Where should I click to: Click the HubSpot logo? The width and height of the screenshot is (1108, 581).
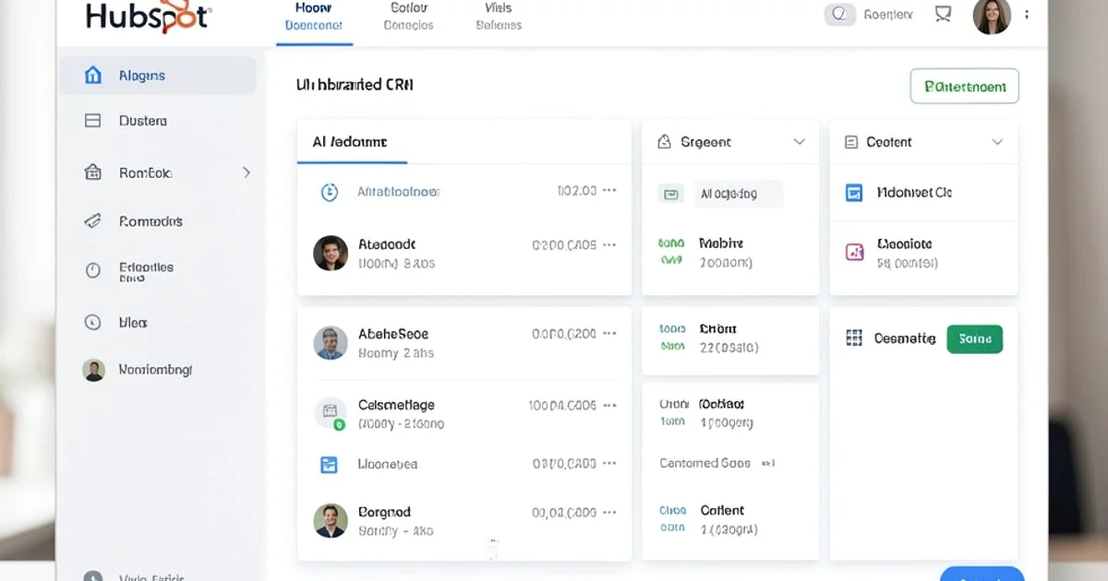pos(146,16)
